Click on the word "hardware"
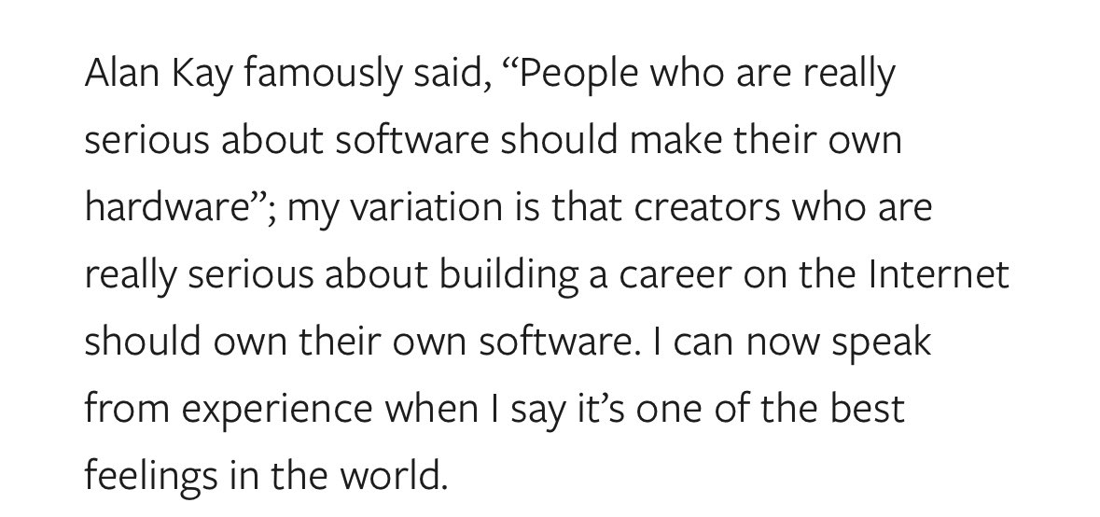The height and width of the screenshot is (517, 1100). [168, 207]
